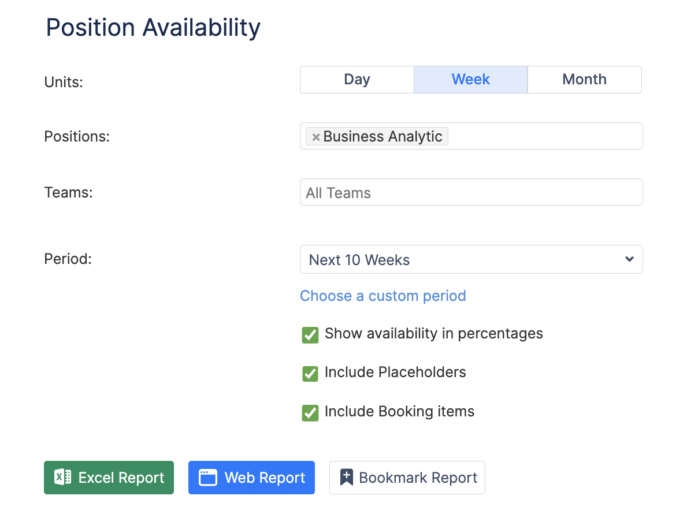The image size is (698, 529).
Task: Click the bookmark plus icon
Action: point(346,478)
